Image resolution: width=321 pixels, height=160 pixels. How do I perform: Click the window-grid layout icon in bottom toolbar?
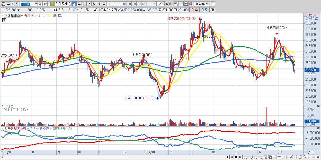265,157
